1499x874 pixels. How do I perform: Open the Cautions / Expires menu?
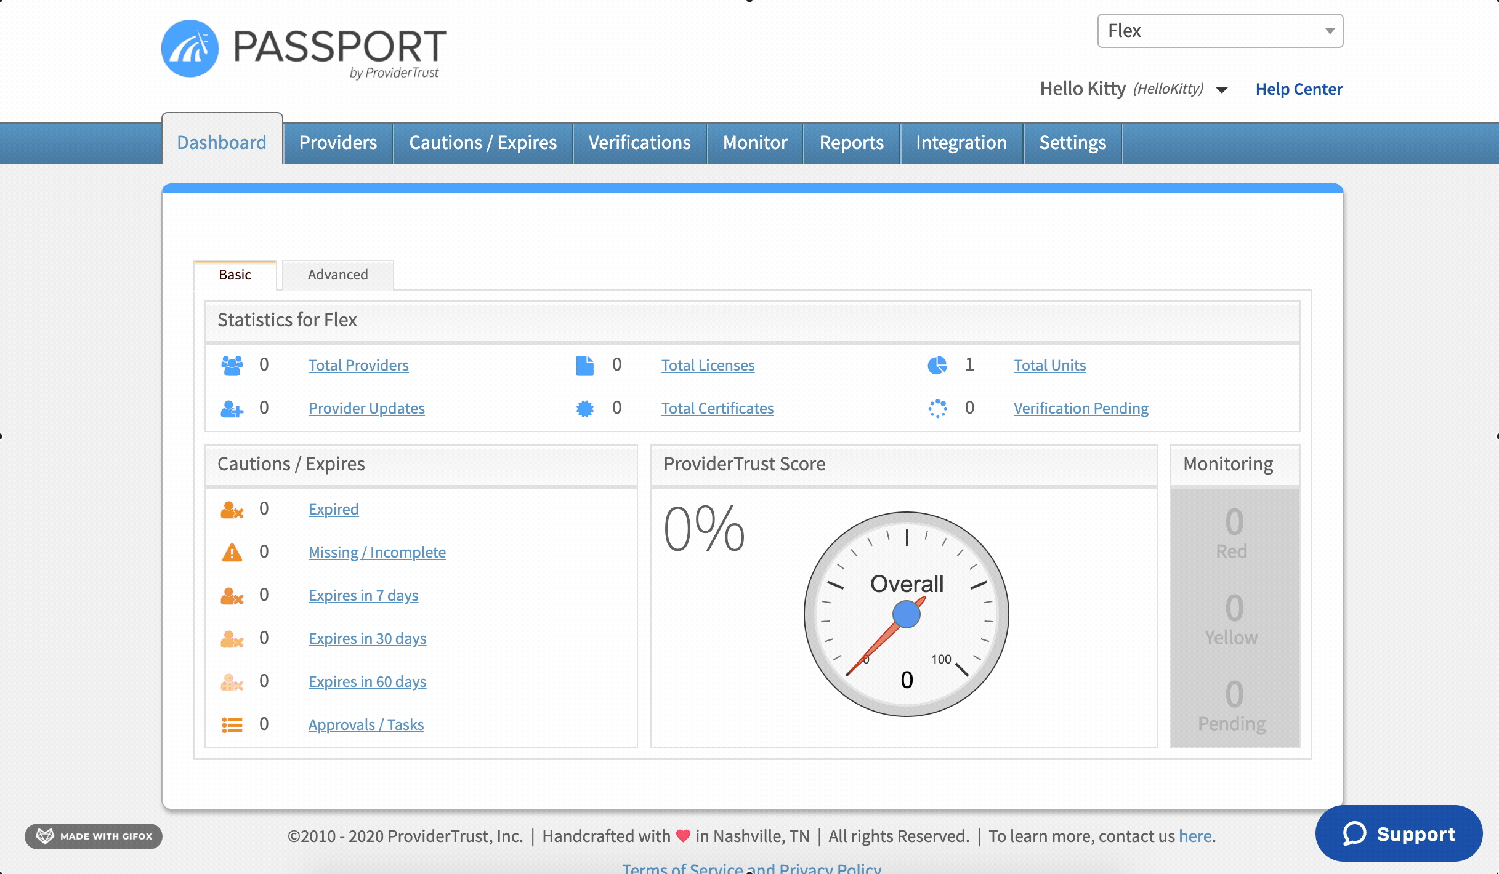pos(483,142)
